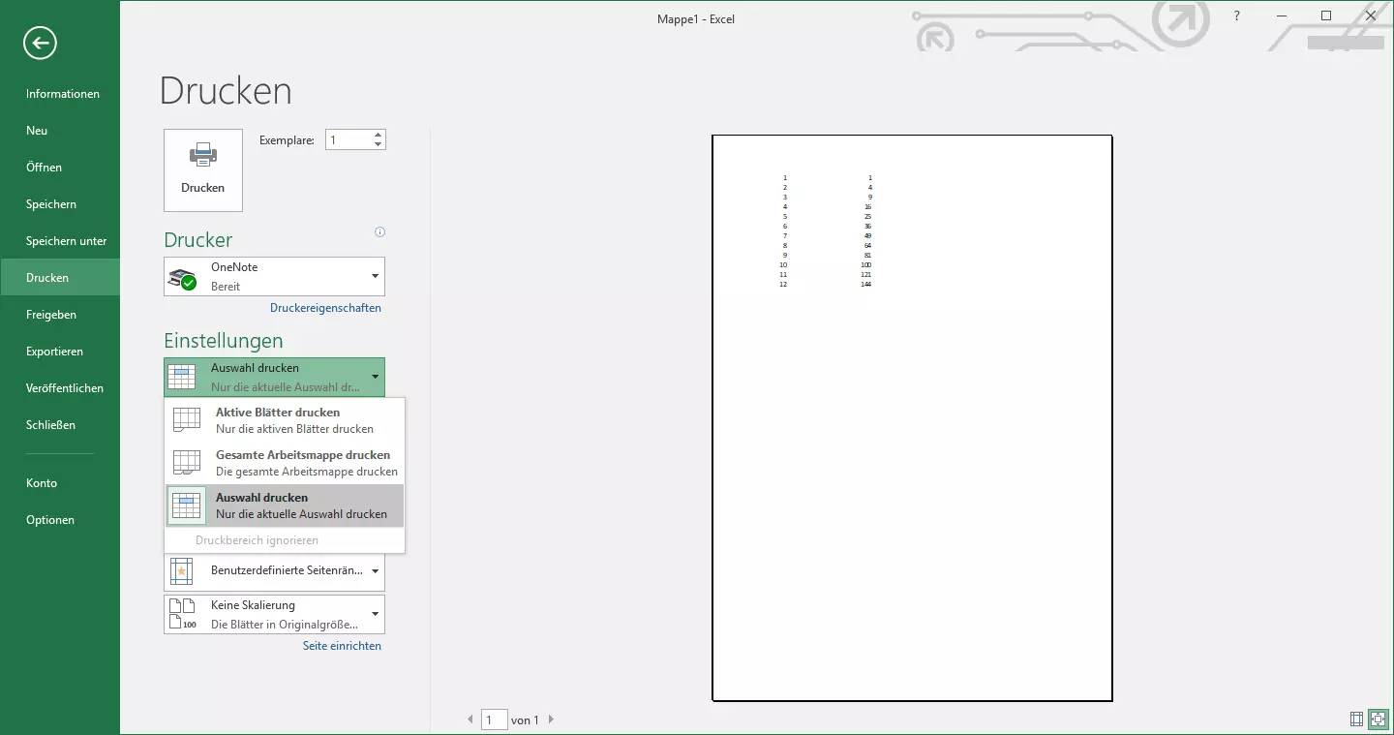Screen dimensions: 1394x735
Task: Click the printer icon Drucken button
Action: [x=203, y=170]
